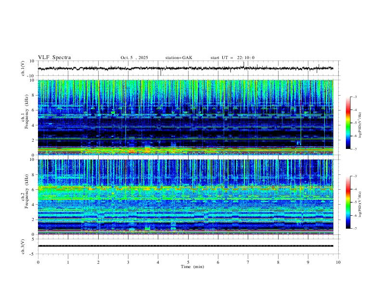Image resolution: width=381 pixels, height=294 pixels.
Task: Click the ch.3 flat black signal trace
Action: (185, 246)
